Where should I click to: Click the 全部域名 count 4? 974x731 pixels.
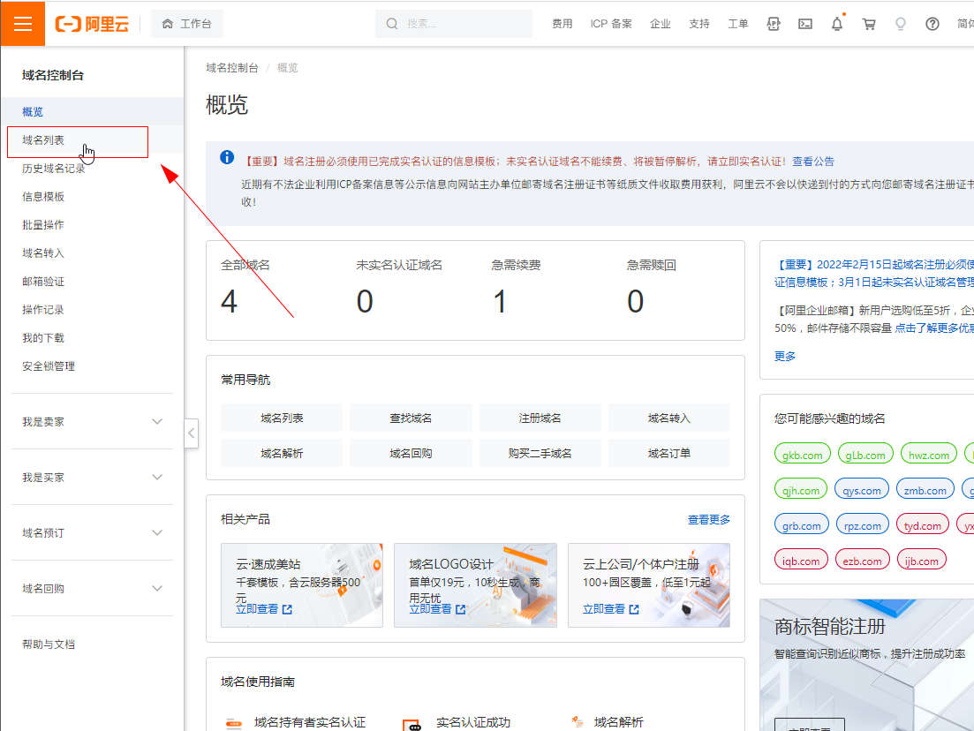click(x=230, y=301)
